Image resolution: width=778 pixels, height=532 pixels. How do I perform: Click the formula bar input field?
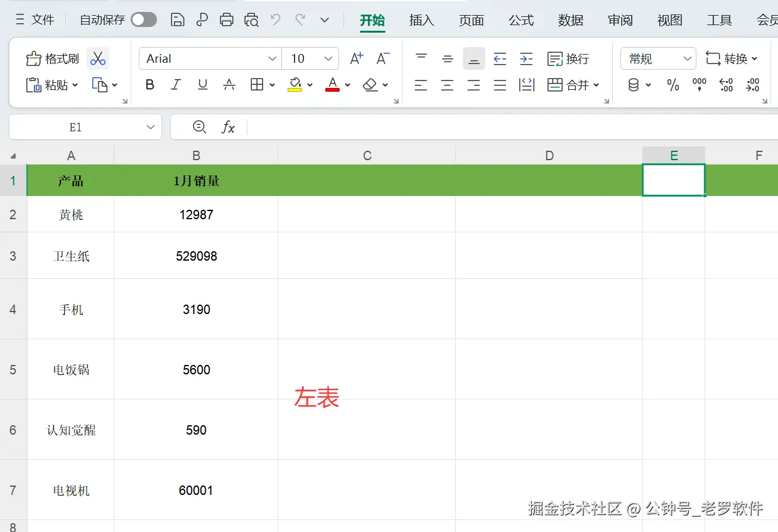tap(512, 127)
